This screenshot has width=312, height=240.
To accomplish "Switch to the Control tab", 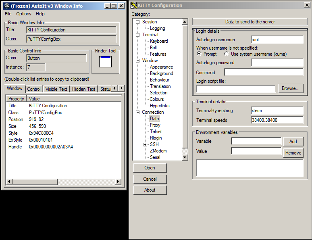I will [34, 89].
